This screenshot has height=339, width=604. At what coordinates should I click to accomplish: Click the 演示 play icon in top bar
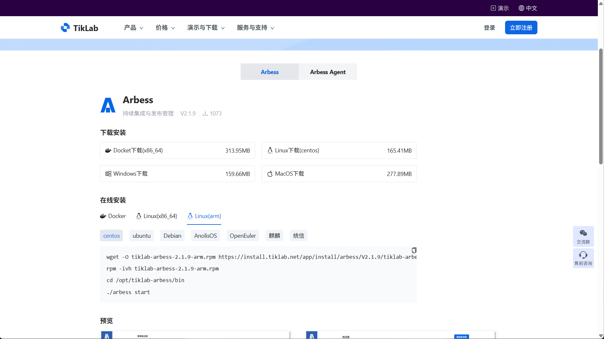click(x=493, y=8)
